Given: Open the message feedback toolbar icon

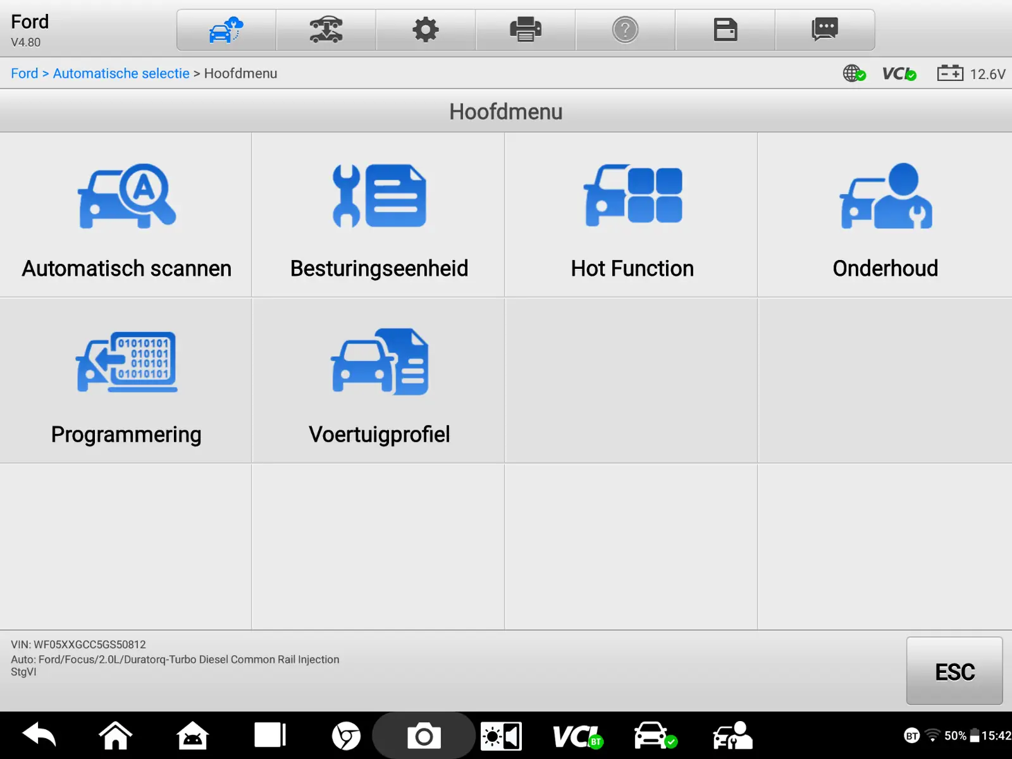Looking at the screenshot, I should (x=825, y=30).
